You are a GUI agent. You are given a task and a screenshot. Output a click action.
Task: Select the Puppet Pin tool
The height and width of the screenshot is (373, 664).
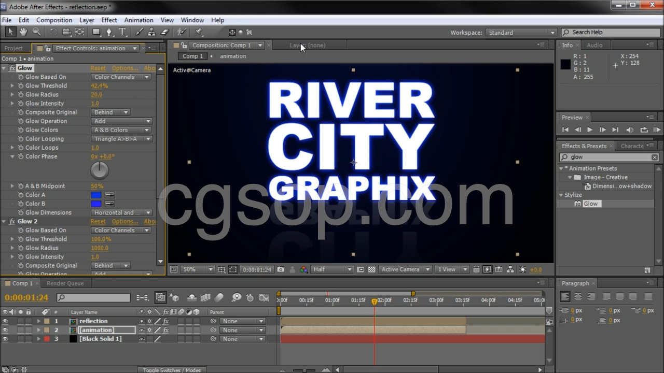pyautogui.click(x=198, y=32)
